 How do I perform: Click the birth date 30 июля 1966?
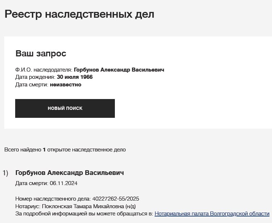(x=75, y=77)
